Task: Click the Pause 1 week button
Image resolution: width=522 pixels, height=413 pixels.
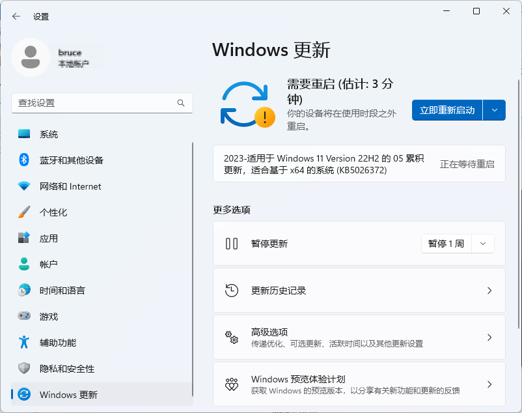Action: (446, 244)
